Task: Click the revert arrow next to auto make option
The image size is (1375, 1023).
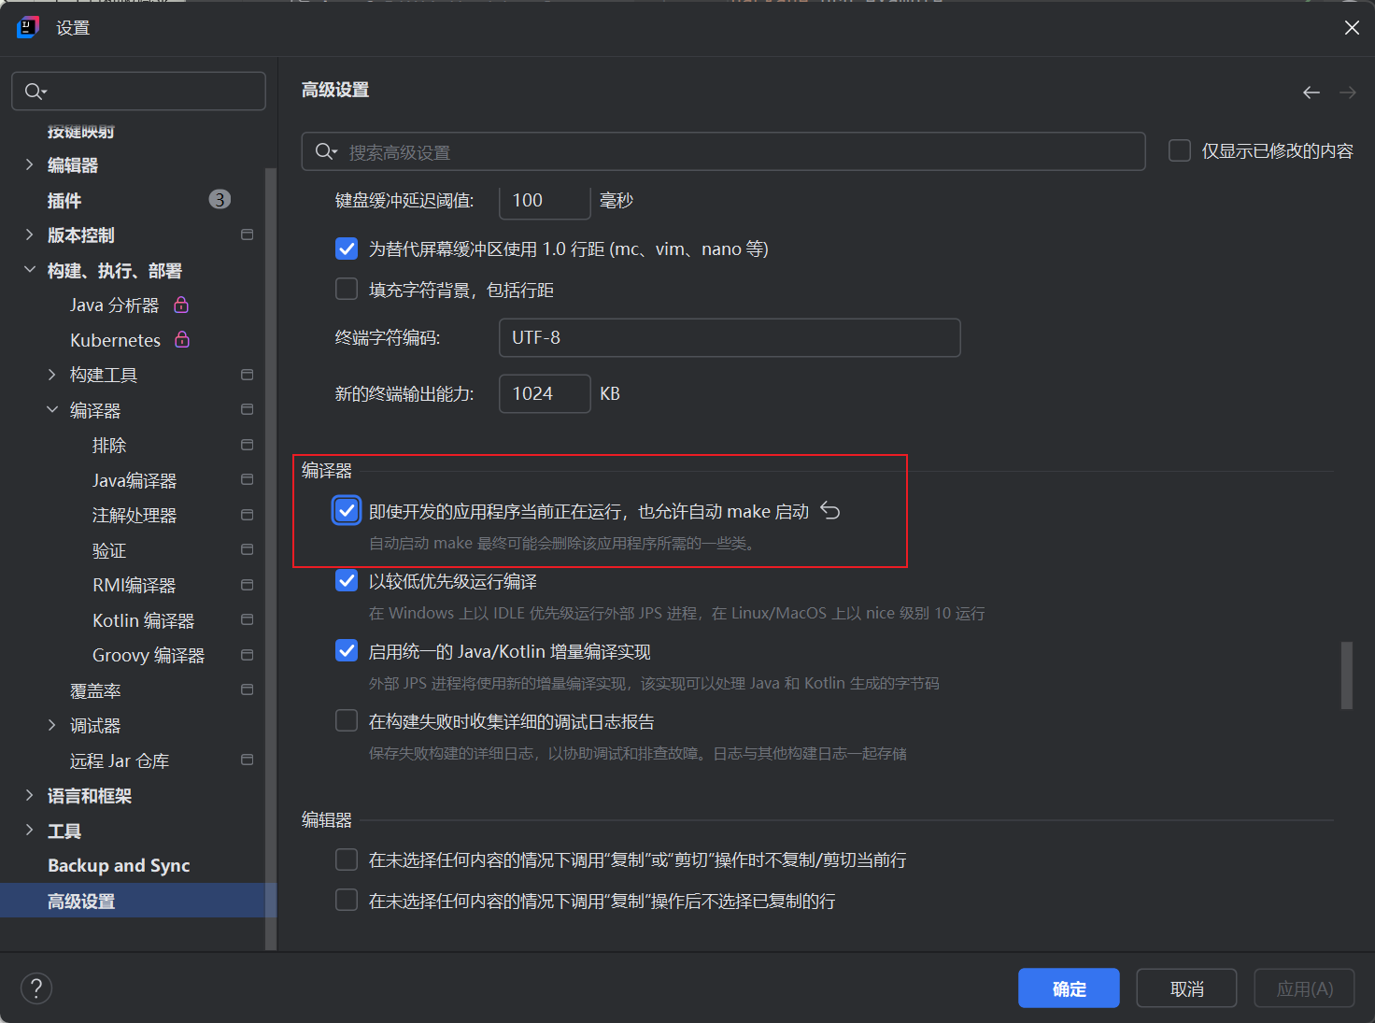Action: (830, 510)
